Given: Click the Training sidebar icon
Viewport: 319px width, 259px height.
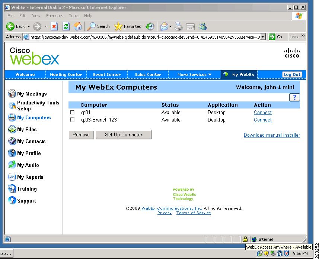Looking at the screenshot, I should point(12,188).
